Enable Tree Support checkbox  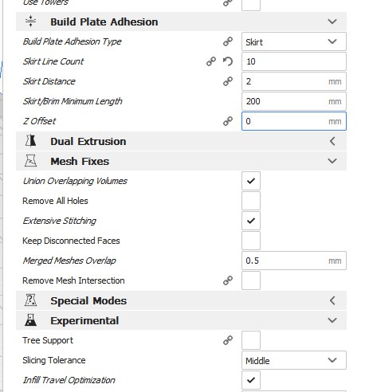(251, 340)
